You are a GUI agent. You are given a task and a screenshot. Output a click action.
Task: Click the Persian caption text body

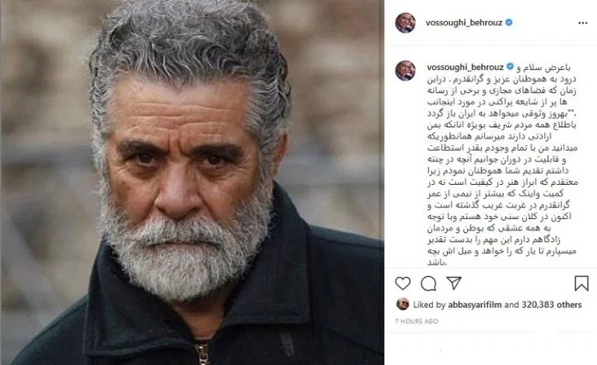point(503,165)
